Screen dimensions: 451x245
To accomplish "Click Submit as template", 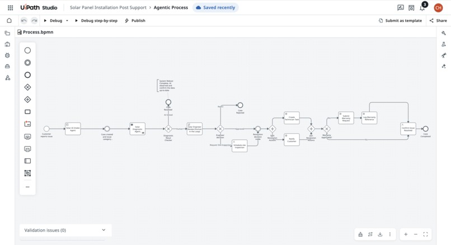I will pyautogui.click(x=401, y=21).
